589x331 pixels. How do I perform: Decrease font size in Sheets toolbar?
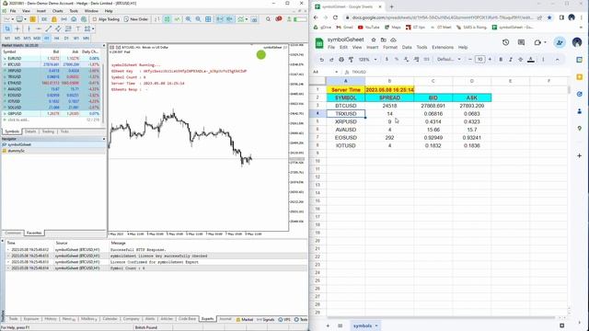click(x=470, y=59)
